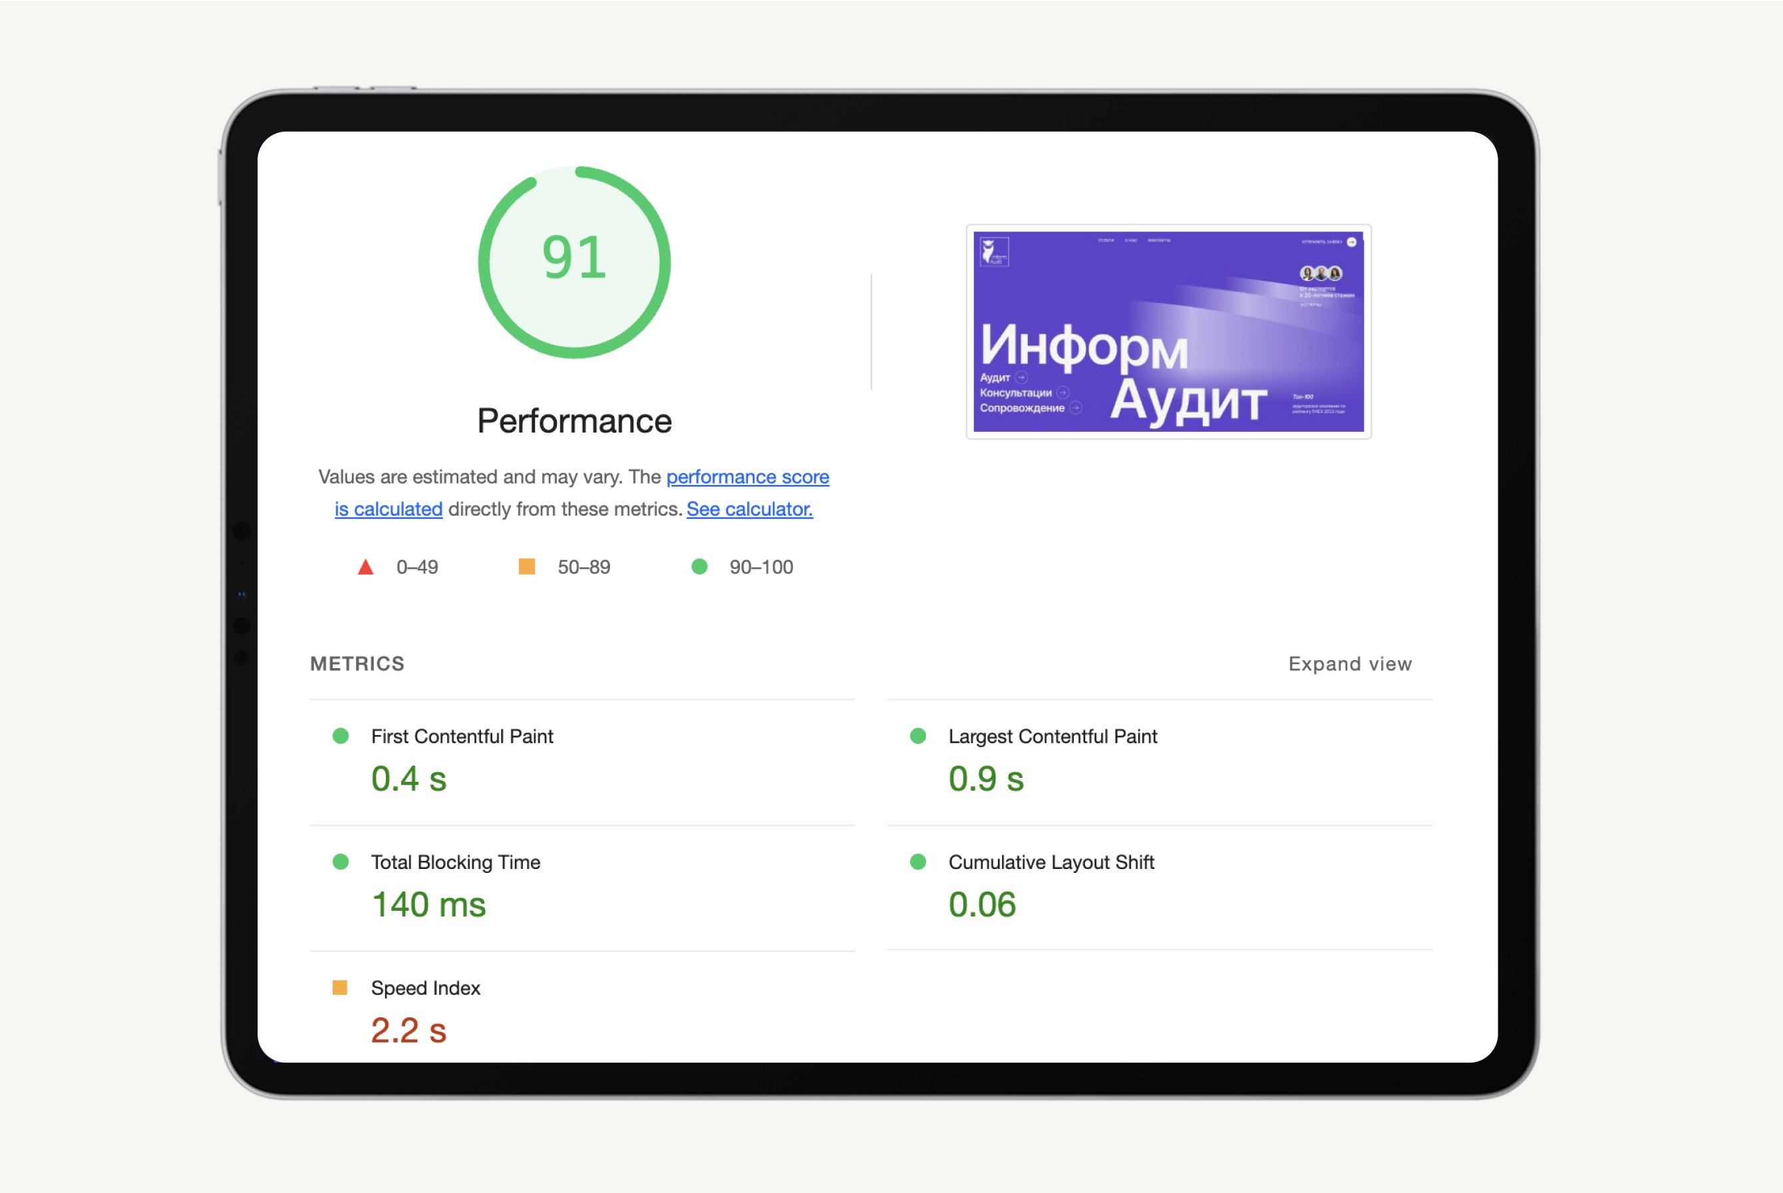
Task: Click the green circle legend icon for 90–100
Action: [x=699, y=567]
